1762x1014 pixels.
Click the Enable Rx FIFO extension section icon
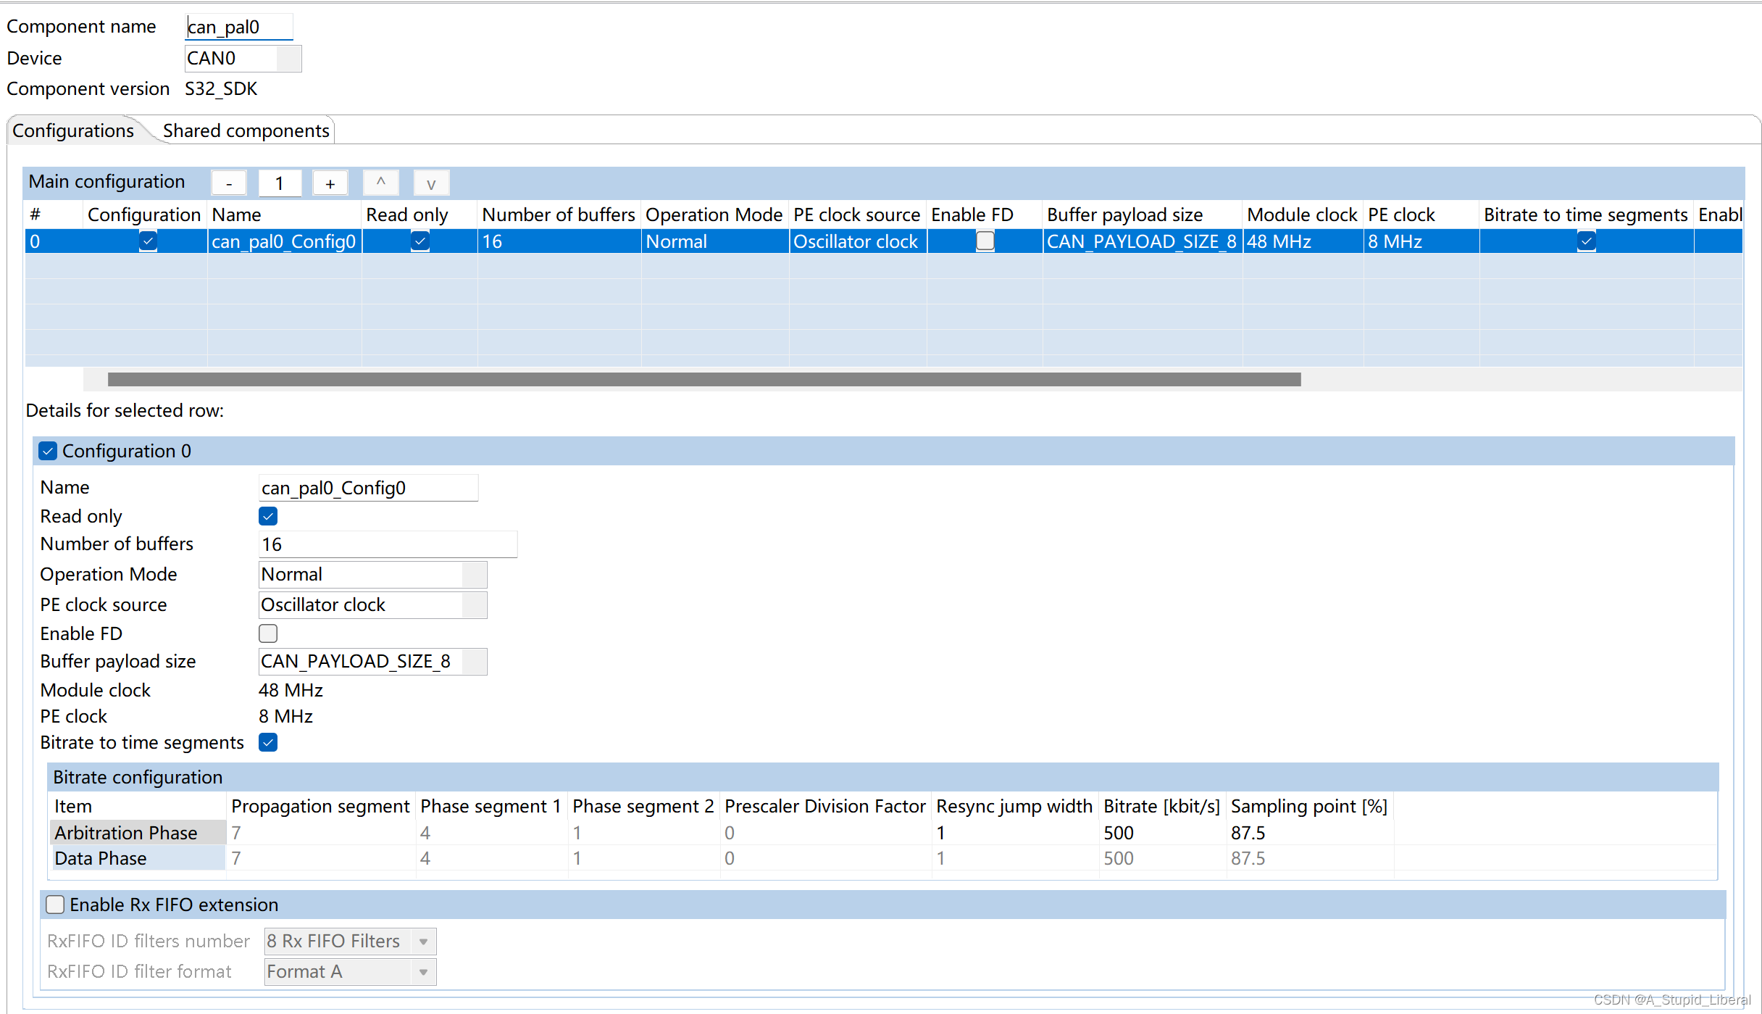pyautogui.click(x=57, y=904)
